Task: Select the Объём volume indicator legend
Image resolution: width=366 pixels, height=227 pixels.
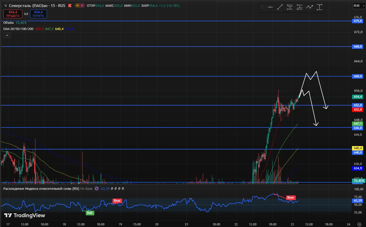Action: coord(9,23)
